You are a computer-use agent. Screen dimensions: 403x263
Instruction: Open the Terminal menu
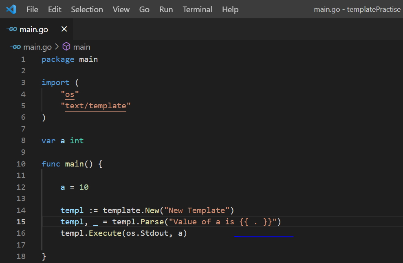tap(197, 9)
